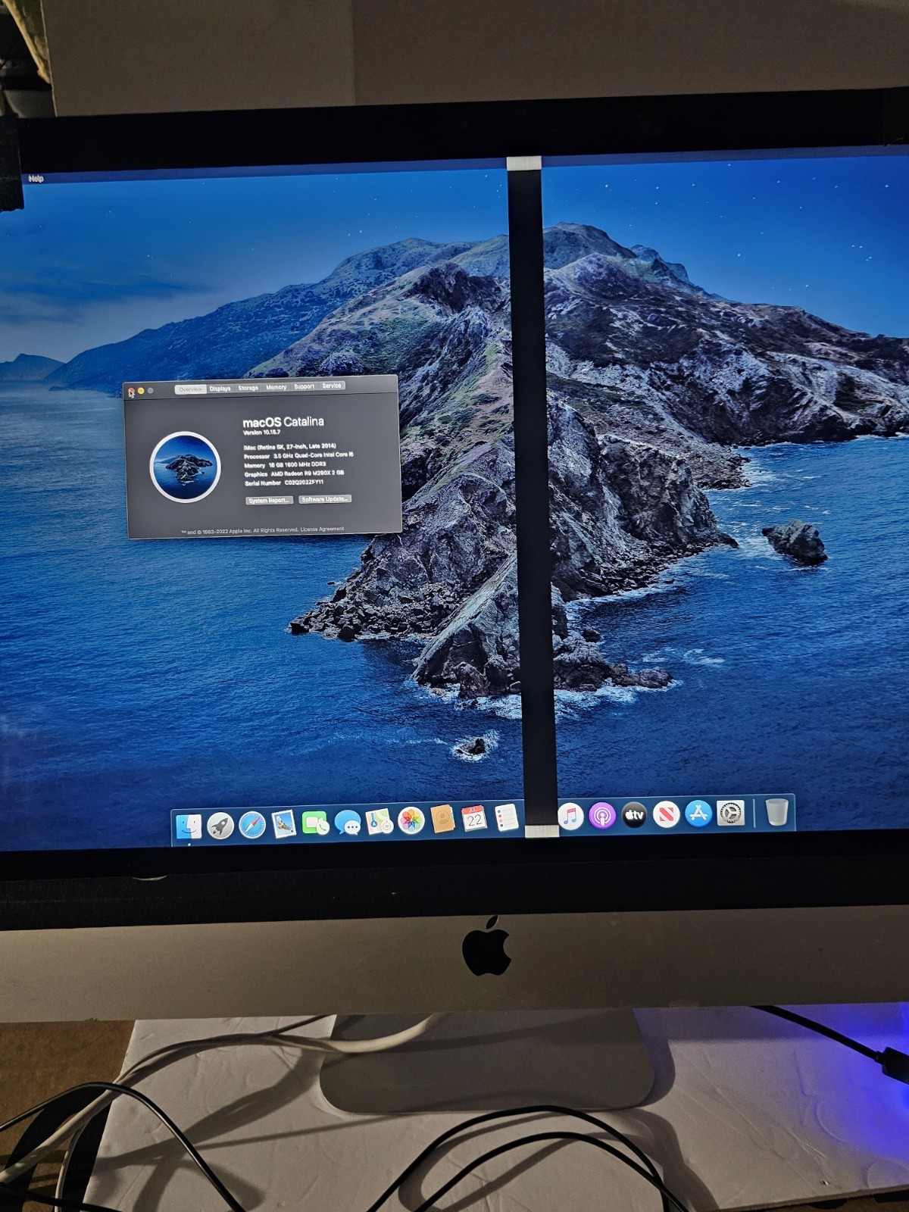The width and height of the screenshot is (909, 1212).
Task: Open Podcasts from the Dock
Action: 602,817
